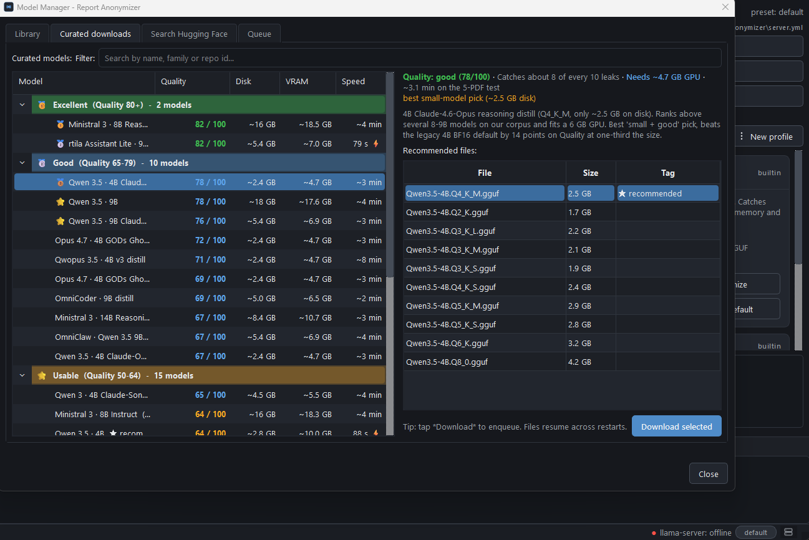809x540 pixels.
Task: Select the file Qwen3.5-4B.Q4_K_M.gguf
Action: coord(485,193)
